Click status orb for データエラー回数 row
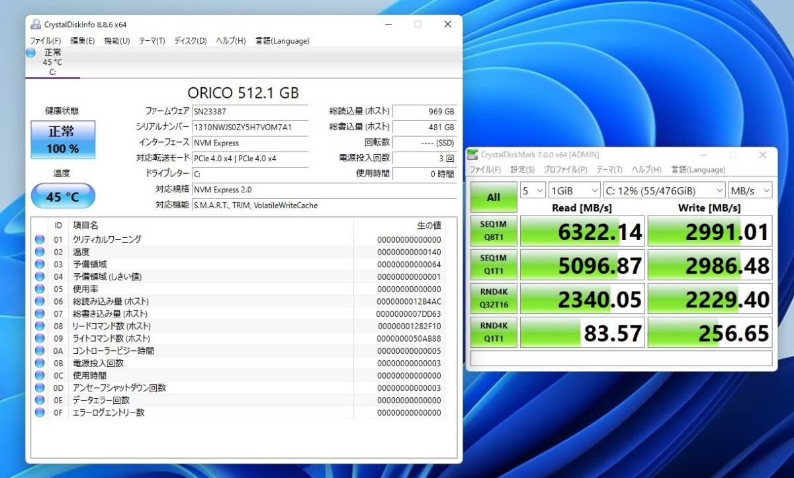This screenshot has width=794, height=478. coord(40,400)
